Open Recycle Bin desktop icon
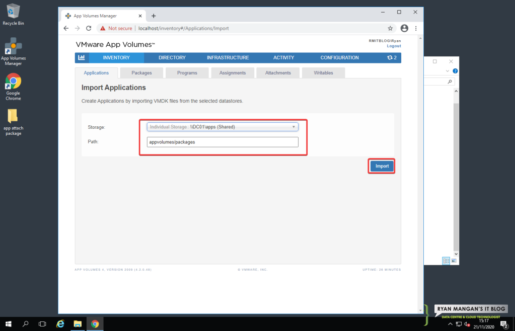Image resolution: width=515 pixels, height=331 pixels. 13,15
